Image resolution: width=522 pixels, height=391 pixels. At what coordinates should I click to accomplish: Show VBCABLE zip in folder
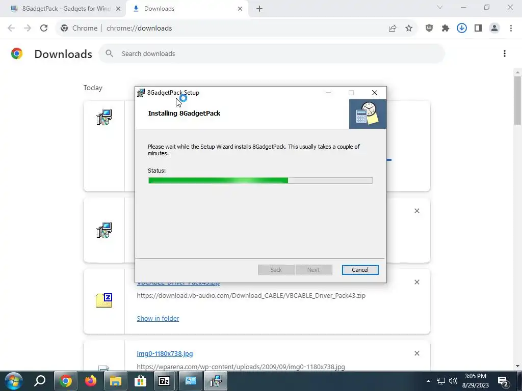click(158, 318)
